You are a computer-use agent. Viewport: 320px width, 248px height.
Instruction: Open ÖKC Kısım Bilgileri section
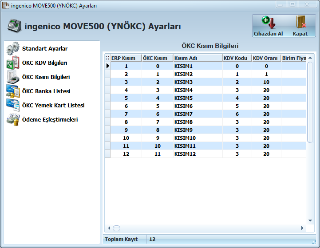pyautogui.click(x=46, y=77)
